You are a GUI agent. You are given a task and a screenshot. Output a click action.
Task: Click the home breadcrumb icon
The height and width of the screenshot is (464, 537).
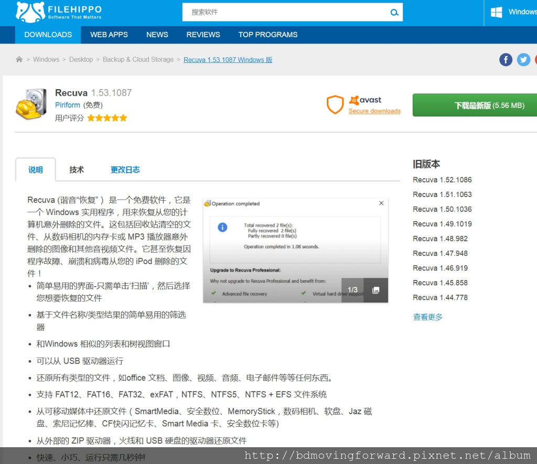tap(19, 59)
